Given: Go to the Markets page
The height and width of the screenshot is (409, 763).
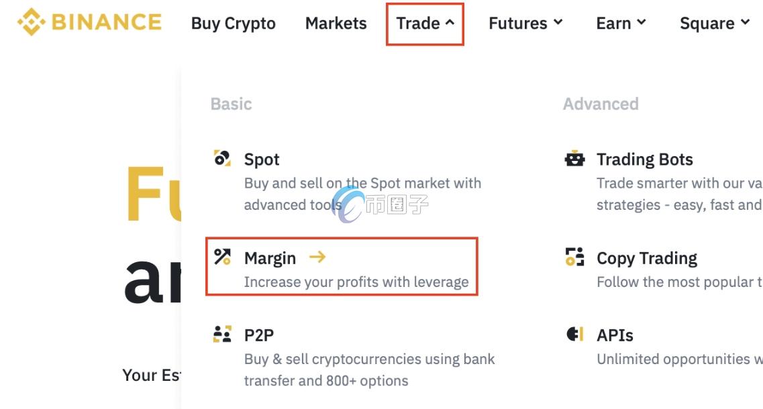Looking at the screenshot, I should 336,23.
